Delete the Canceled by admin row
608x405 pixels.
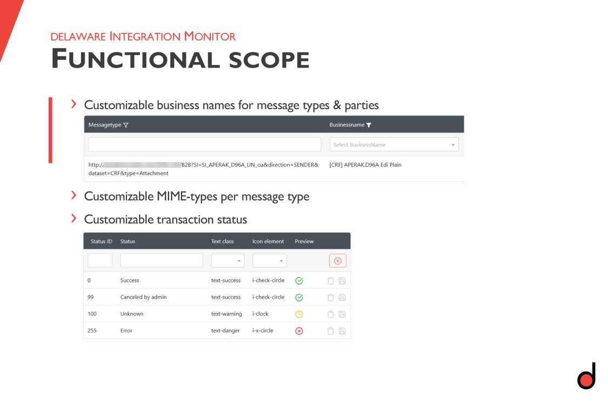click(331, 298)
